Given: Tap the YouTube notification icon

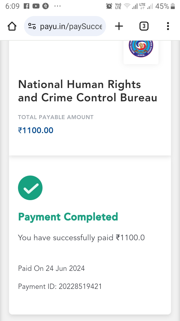Looking at the screenshot, I should pyautogui.click(x=36, y=6).
